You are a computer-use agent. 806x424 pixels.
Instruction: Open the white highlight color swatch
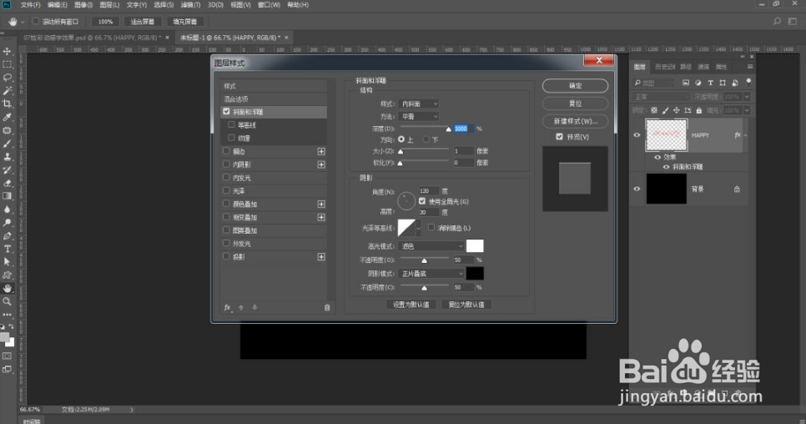(475, 245)
